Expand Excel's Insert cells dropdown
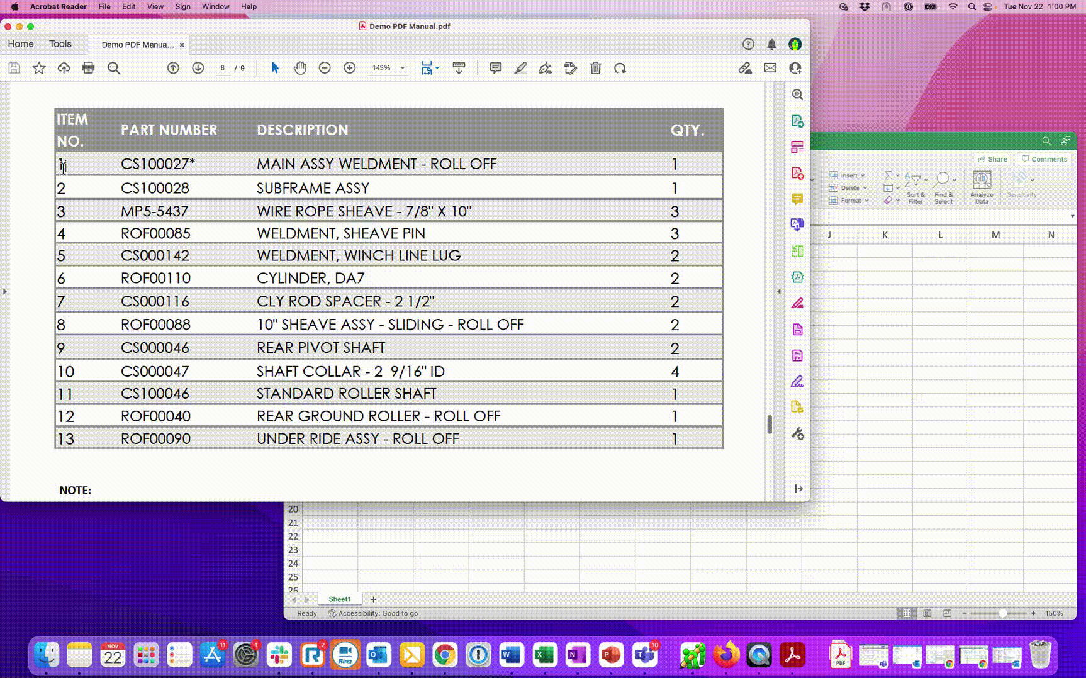This screenshot has height=678, width=1086. coord(863,175)
